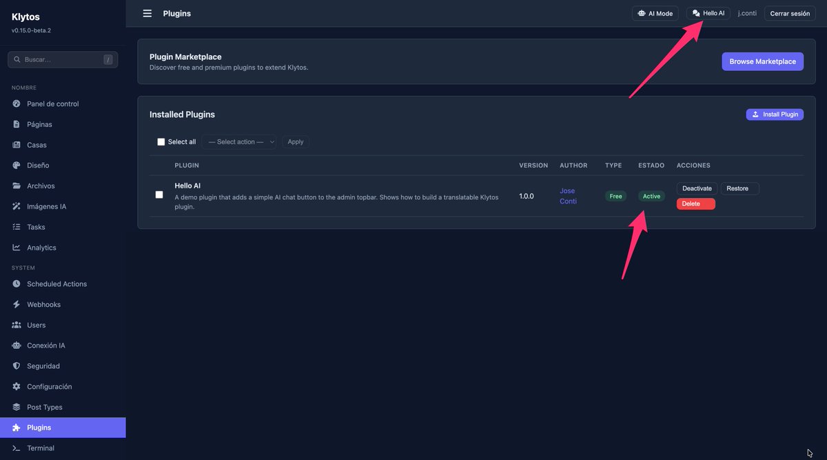Viewport: 827px width, 460px height.
Task: Open Imágenes IA menu item
Action: point(63,206)
